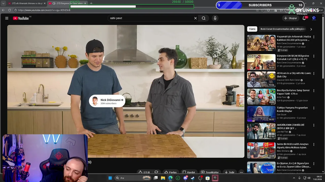
Task: Start voice search with microphone
Action: (x=215, y=18)
